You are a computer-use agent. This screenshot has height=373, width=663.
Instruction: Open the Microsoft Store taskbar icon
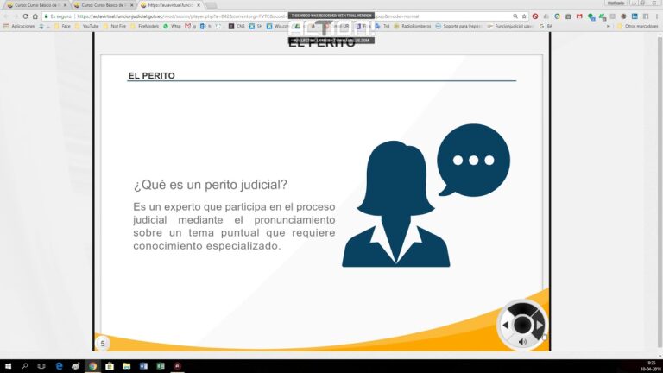coord(110,366)
